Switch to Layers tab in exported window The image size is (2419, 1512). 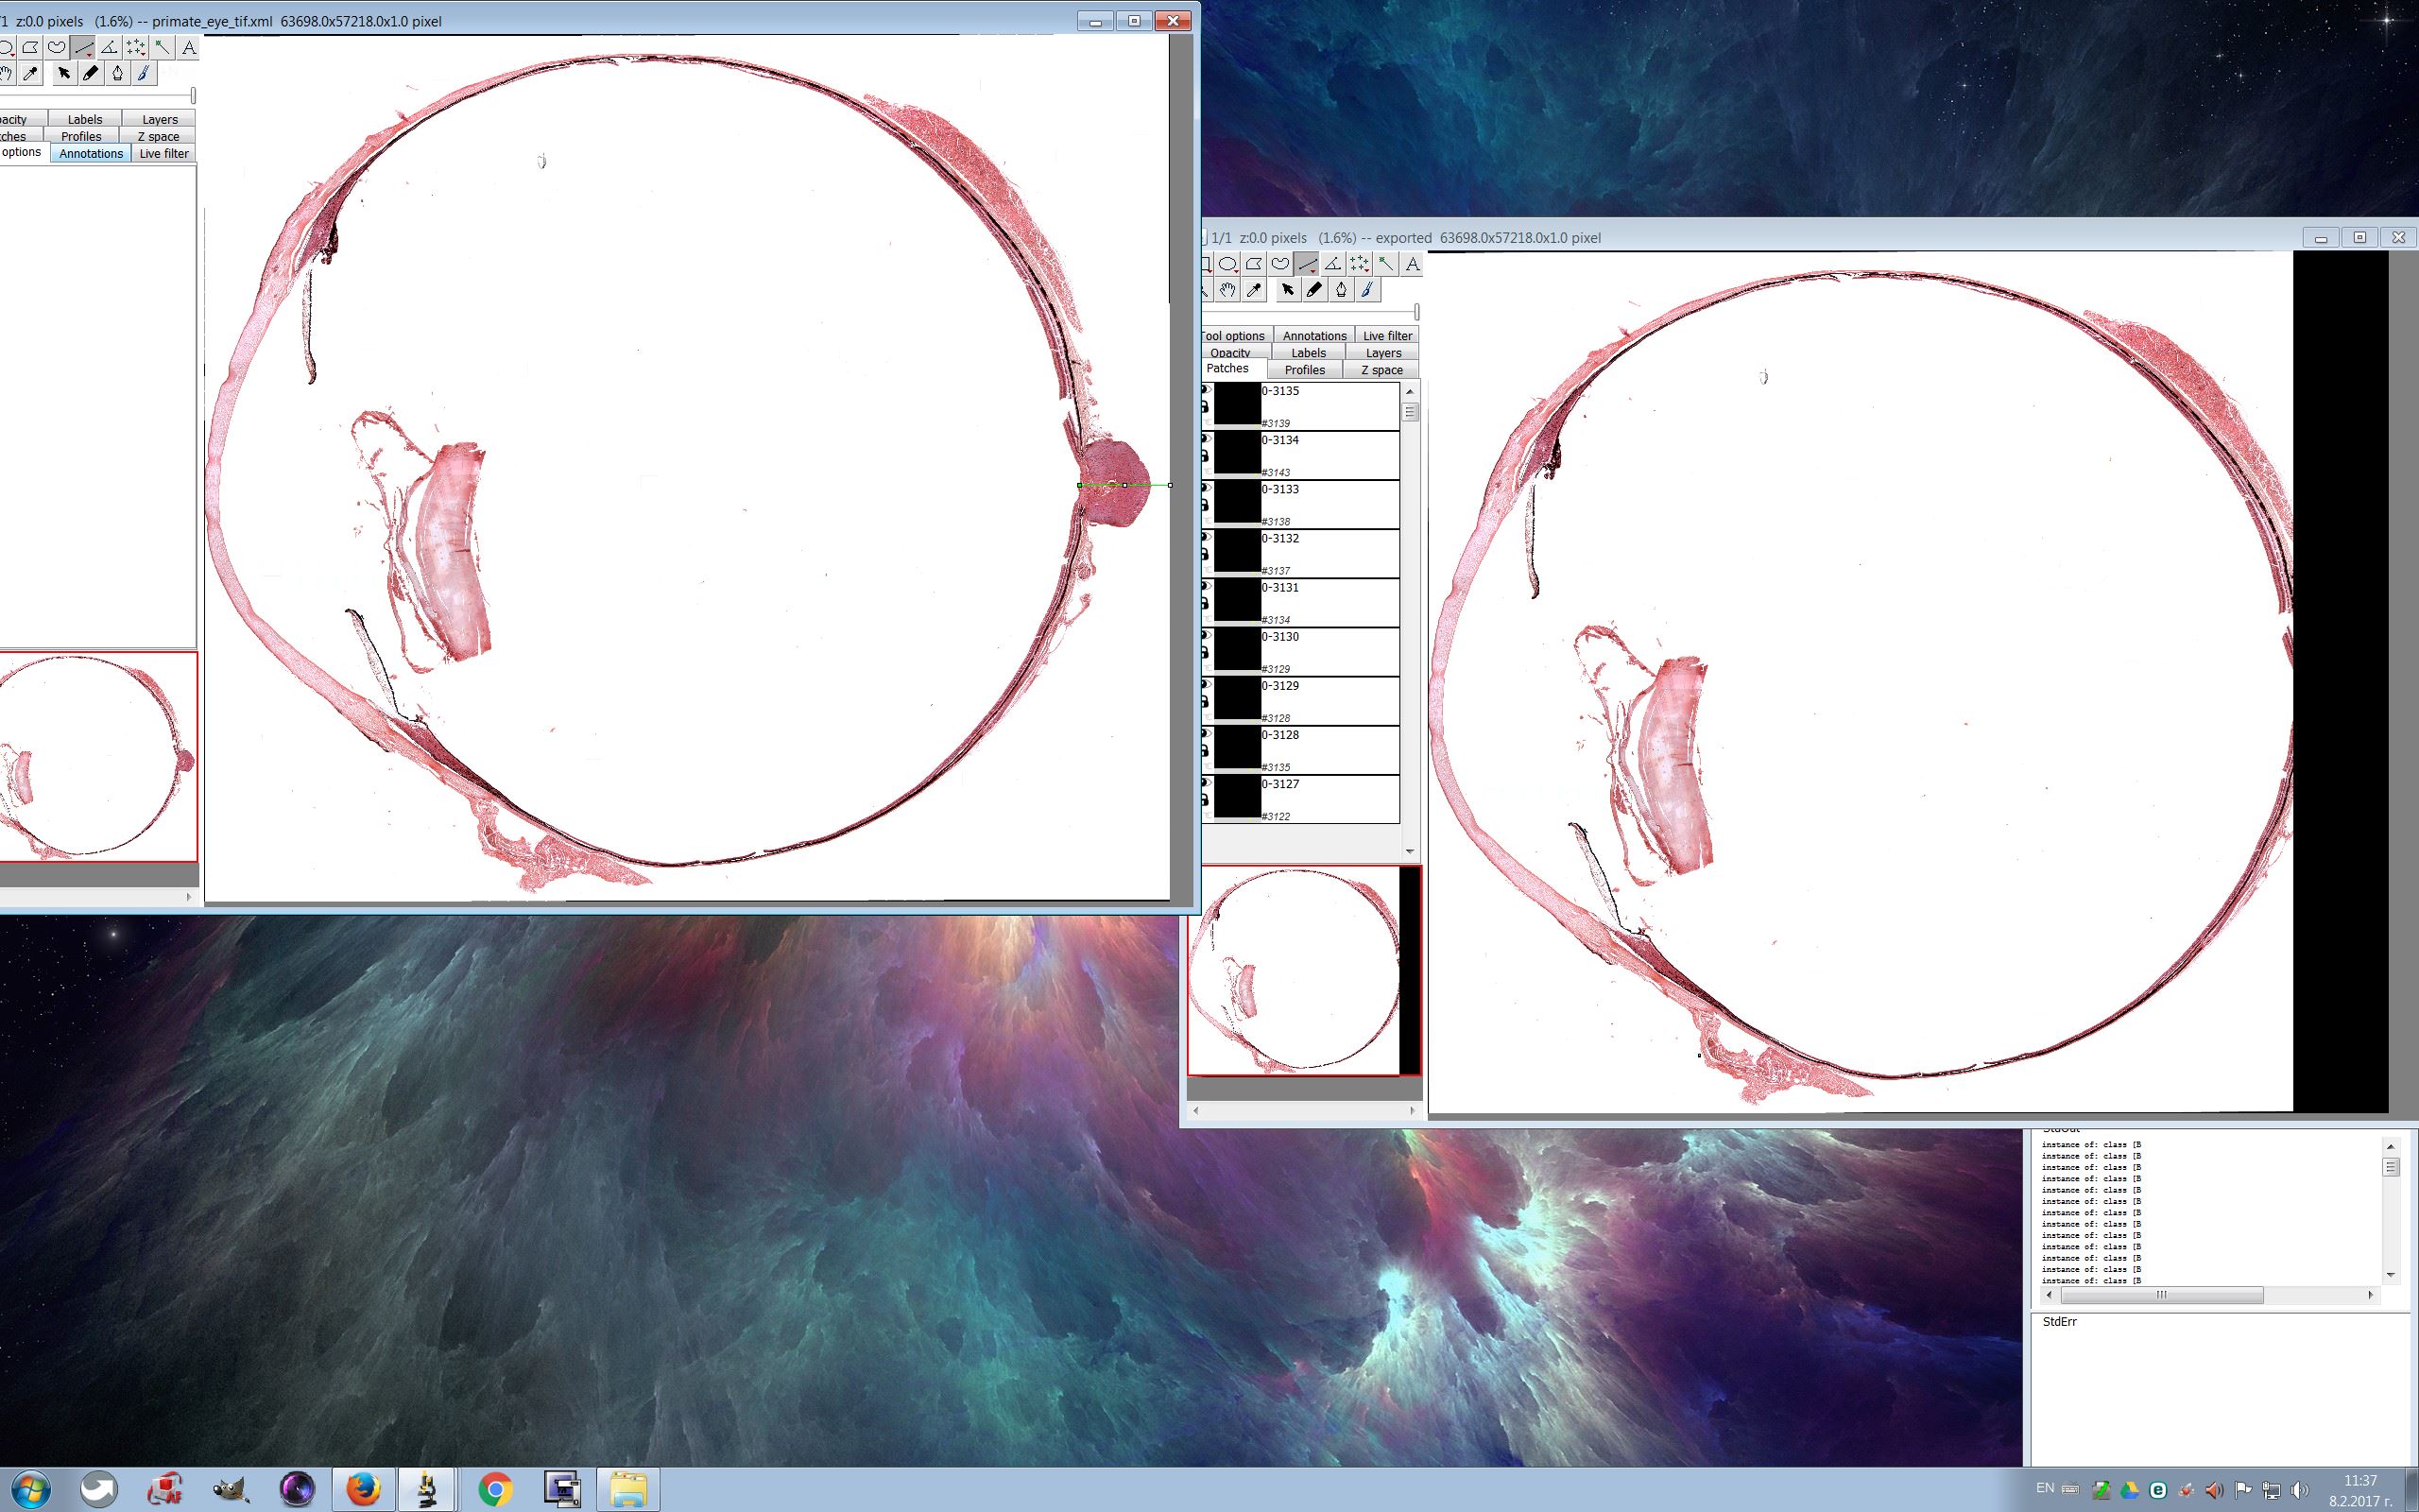(x=1382, y=353)
